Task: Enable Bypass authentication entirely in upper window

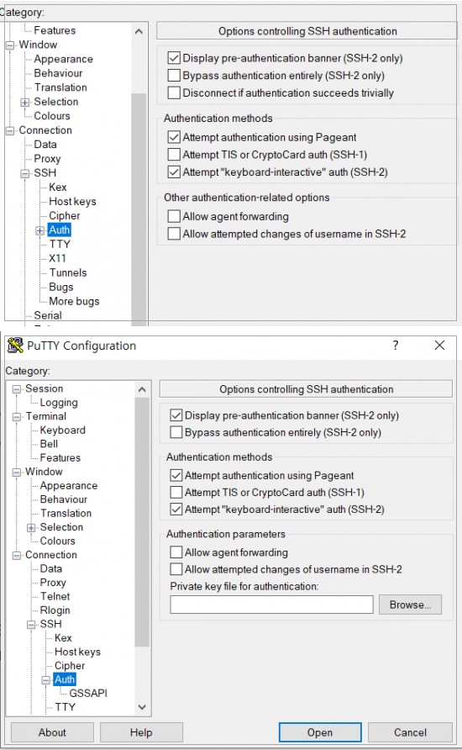Action: tap(174, 76)
